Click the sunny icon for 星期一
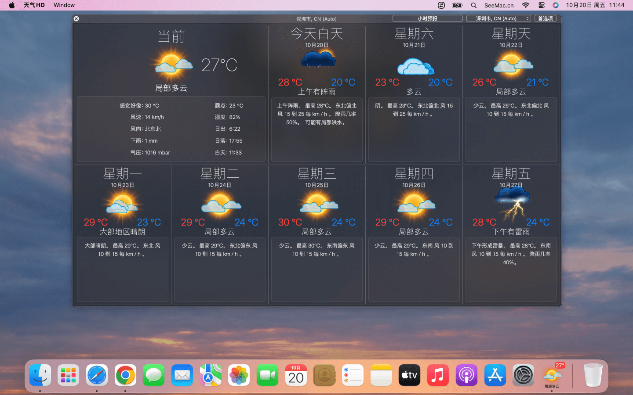 (x=122, y=204)
